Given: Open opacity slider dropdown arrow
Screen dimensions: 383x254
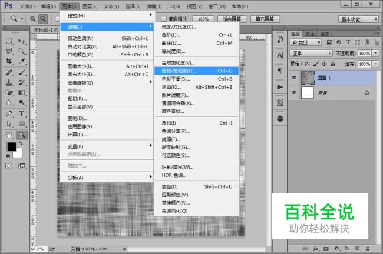Looking at the screenshot, I should [x=375, y=53].
